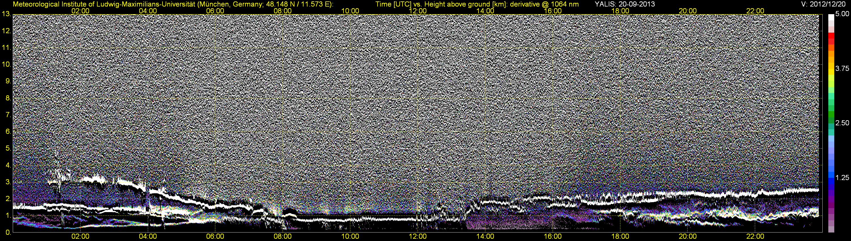This screenshot has height=241, width=851.
Task: Click the 2.50 colorbar value
Action: 842,123
